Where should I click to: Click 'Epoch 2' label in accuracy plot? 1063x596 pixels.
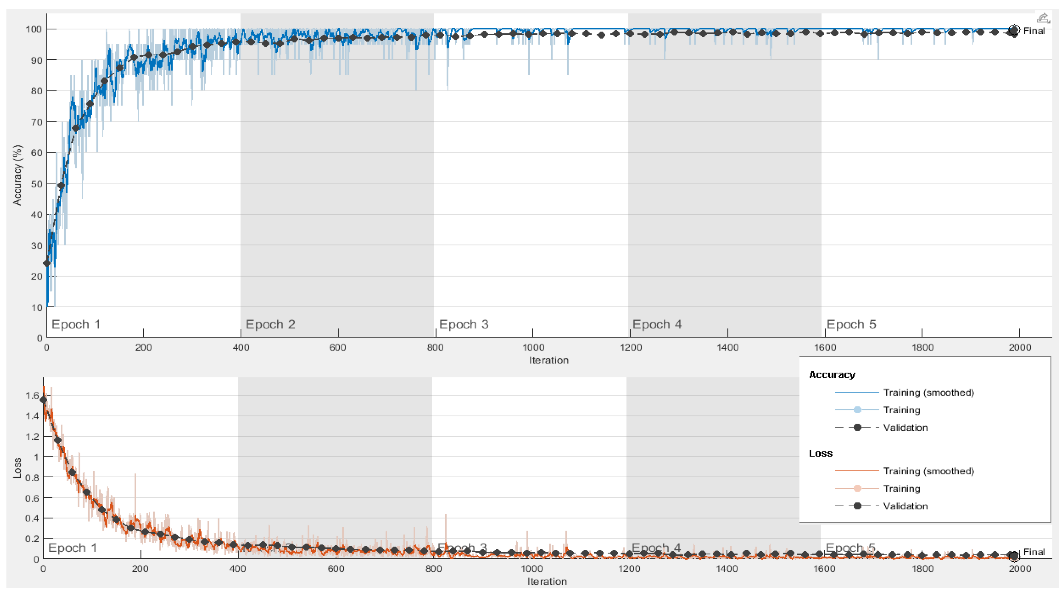click(x=270, y=324)
